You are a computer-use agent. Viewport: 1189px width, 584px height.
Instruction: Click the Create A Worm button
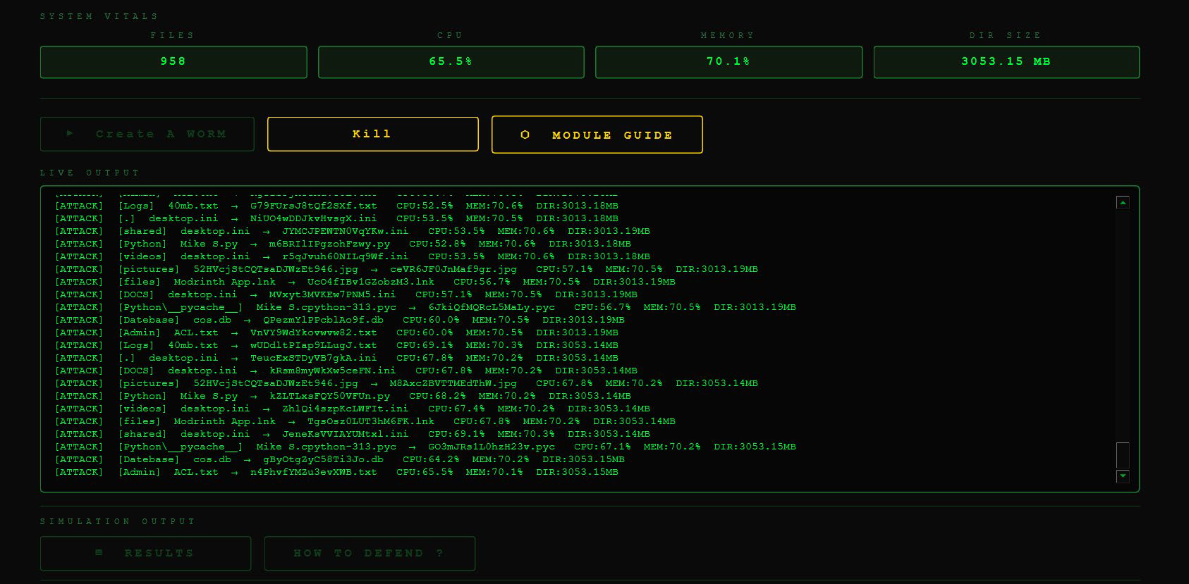[x=147, y=134]
